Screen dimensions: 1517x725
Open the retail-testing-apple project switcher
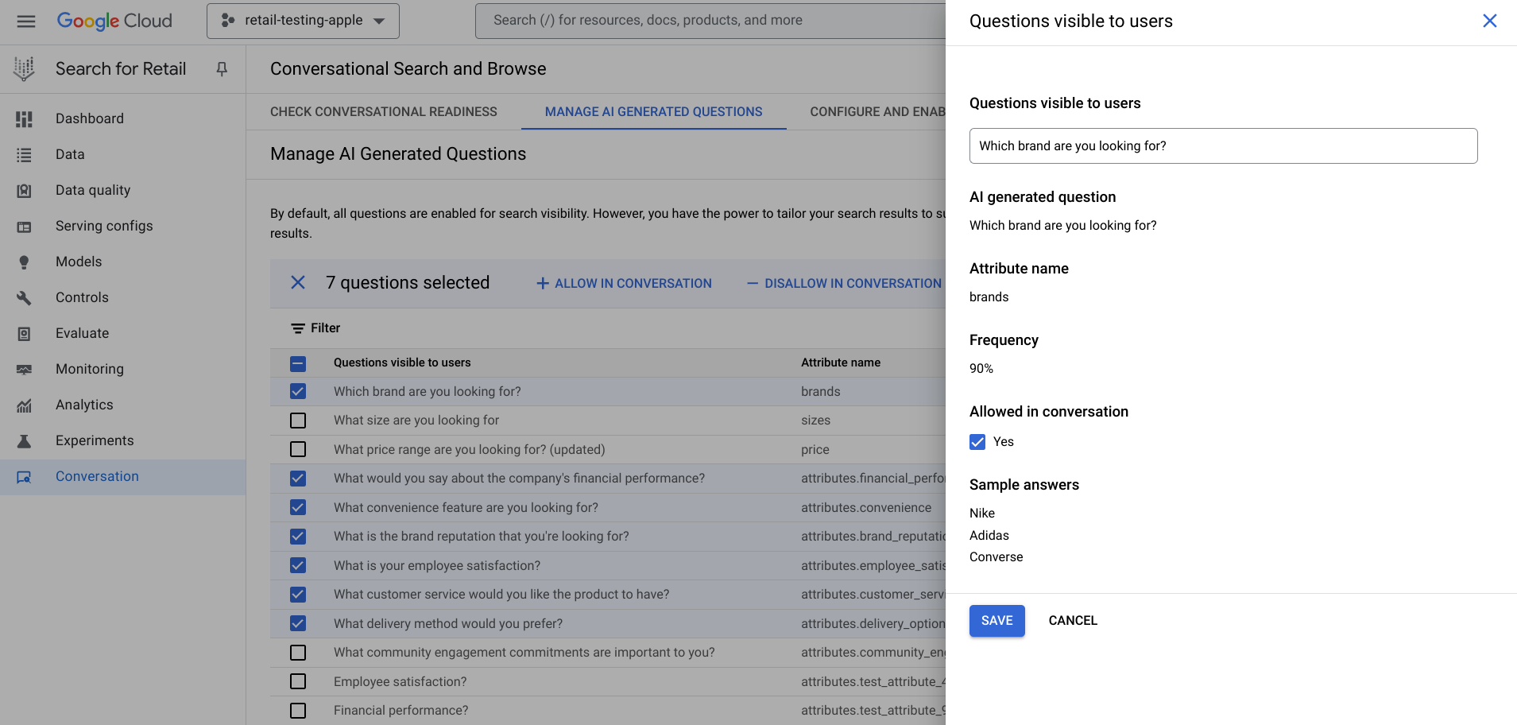[302, 21]
